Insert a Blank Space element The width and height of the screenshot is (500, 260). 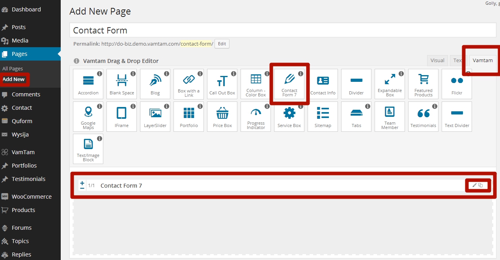click(121, 84)
